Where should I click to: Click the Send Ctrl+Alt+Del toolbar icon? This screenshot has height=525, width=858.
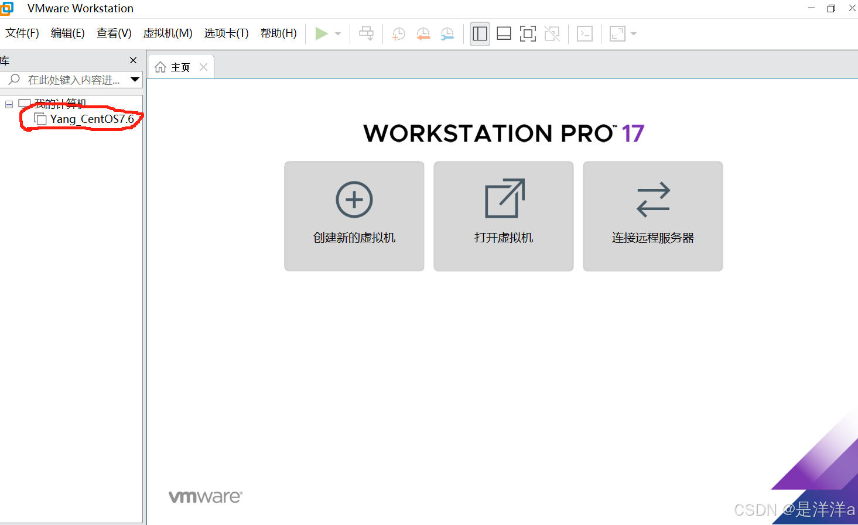(x=367, y=33)
